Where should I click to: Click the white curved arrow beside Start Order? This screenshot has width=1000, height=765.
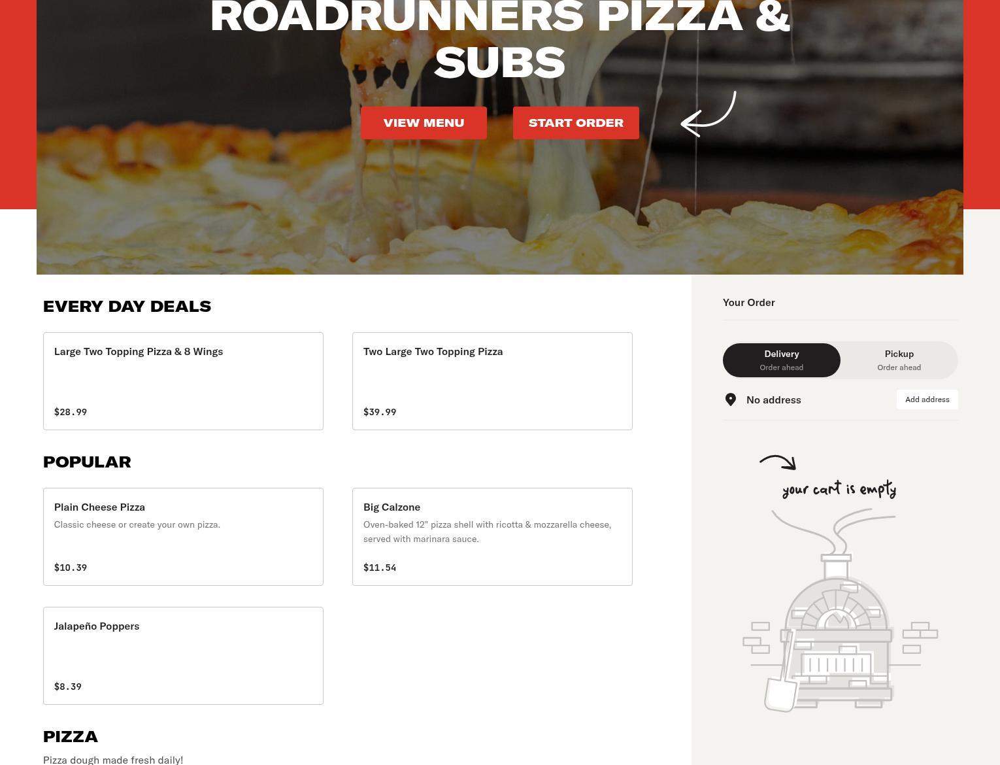(708, 114)
